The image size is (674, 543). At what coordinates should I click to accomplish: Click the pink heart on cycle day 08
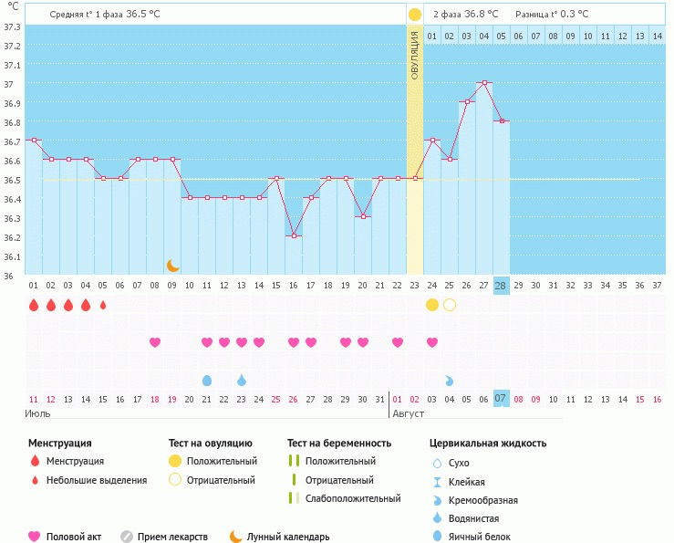tap(155, 342)
